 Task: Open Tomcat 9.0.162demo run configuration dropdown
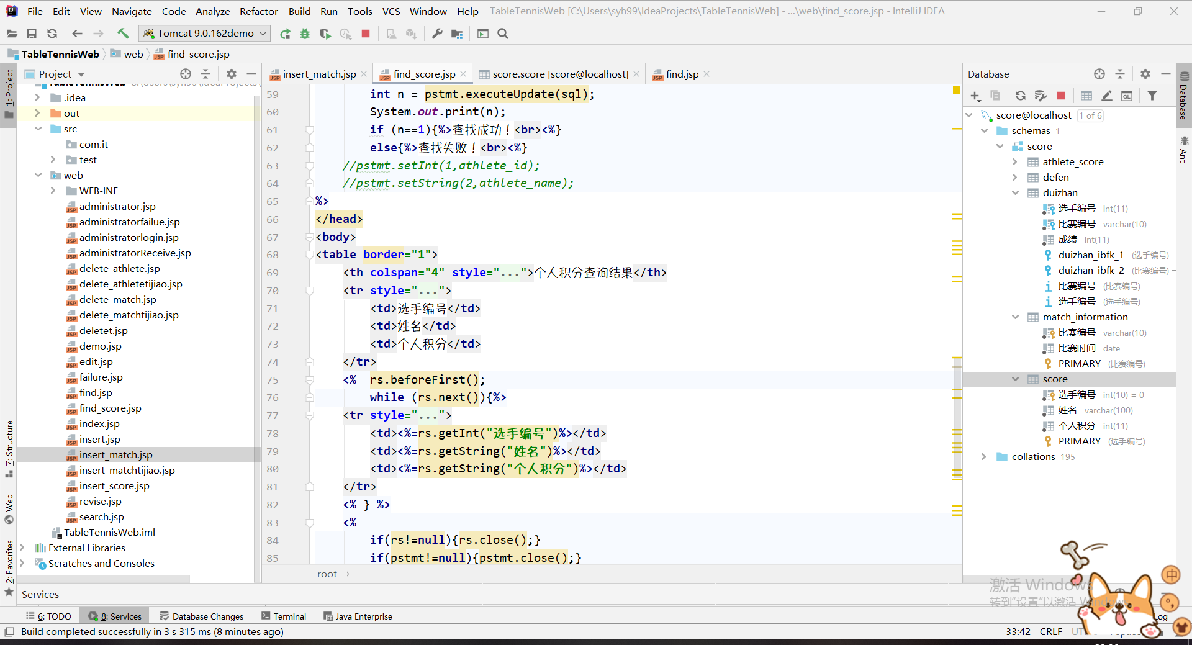pos(205,34)
